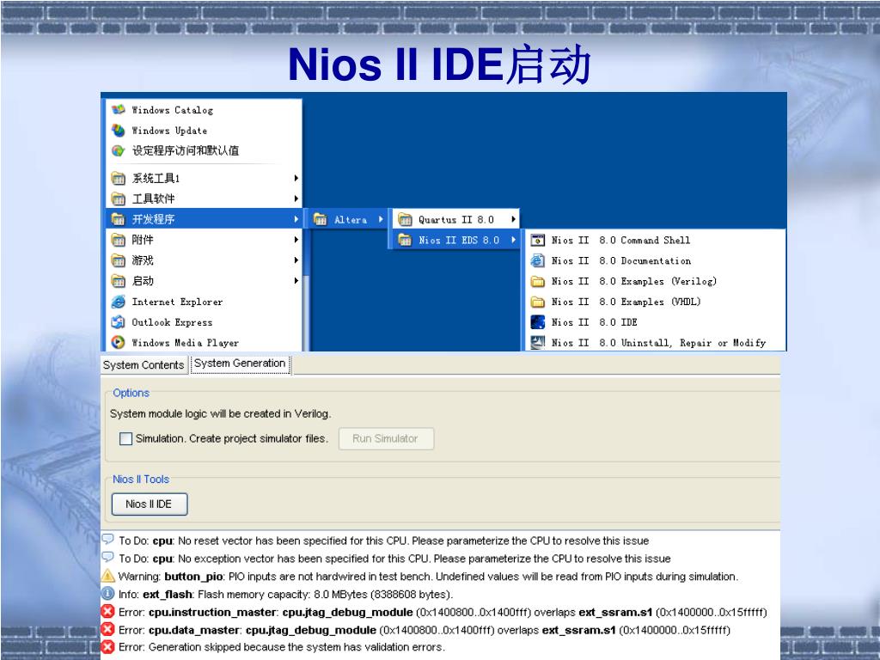Image resolution: width=880 pixels, height=660 pixels.
Task: Click the Start menu scrollbar beside 启动
Action: coord(306,290)
